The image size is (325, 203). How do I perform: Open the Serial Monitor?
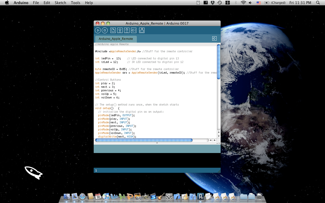(x=142, y=30)
